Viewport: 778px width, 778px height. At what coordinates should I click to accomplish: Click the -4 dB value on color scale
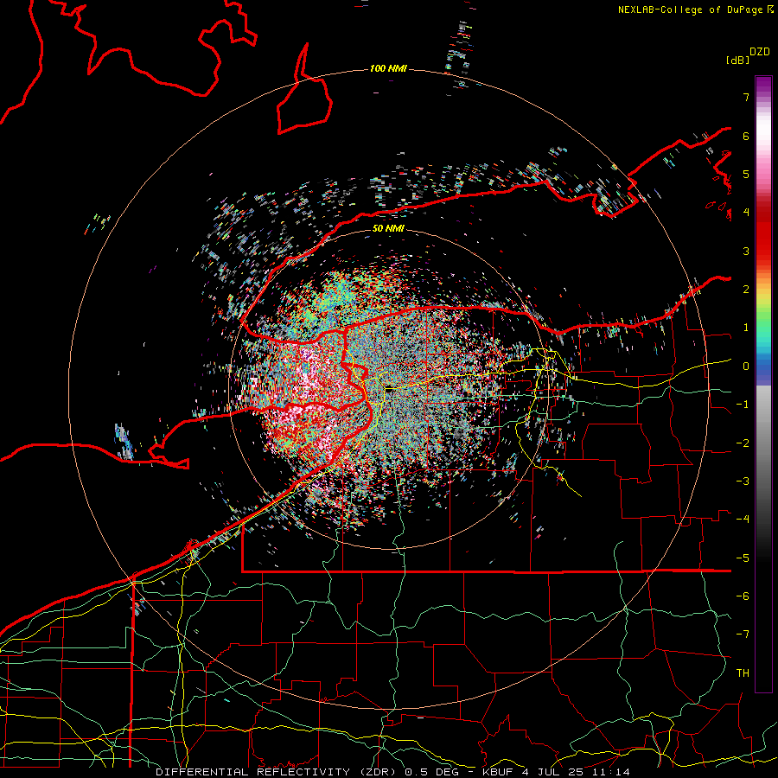point(743,520)
